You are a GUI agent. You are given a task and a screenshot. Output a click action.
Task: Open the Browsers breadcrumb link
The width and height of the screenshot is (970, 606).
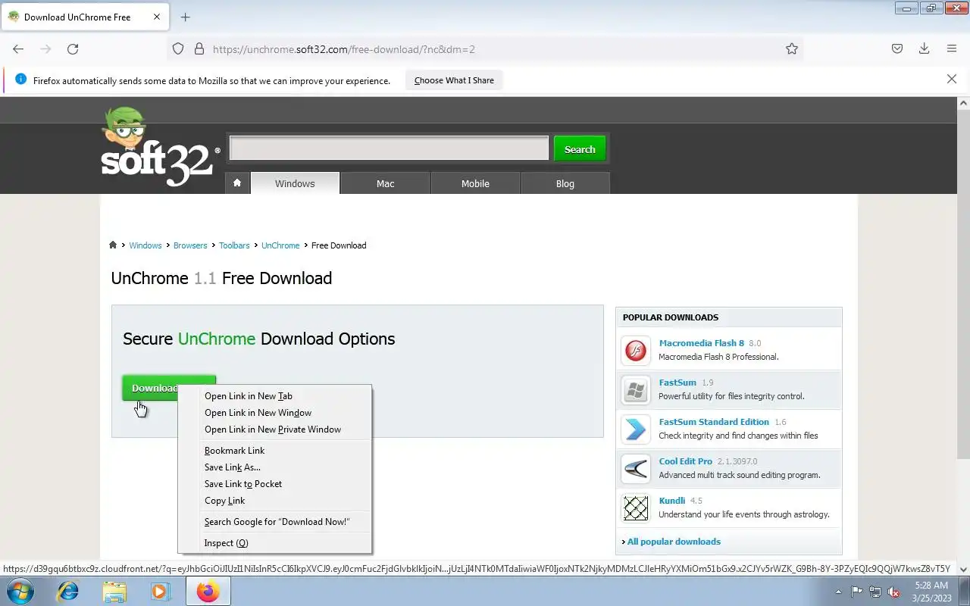click(190, 245)
